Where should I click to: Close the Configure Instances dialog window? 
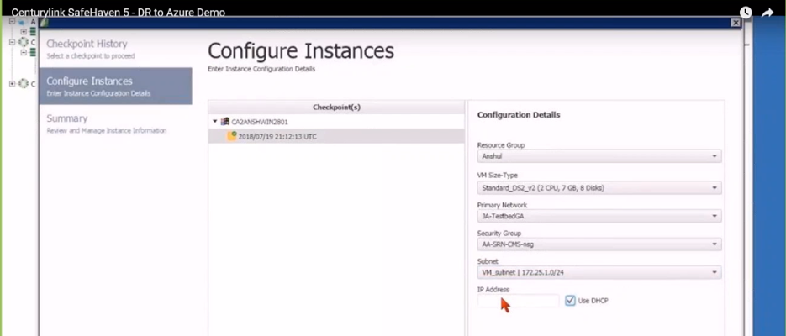click(x=736, y=23)
